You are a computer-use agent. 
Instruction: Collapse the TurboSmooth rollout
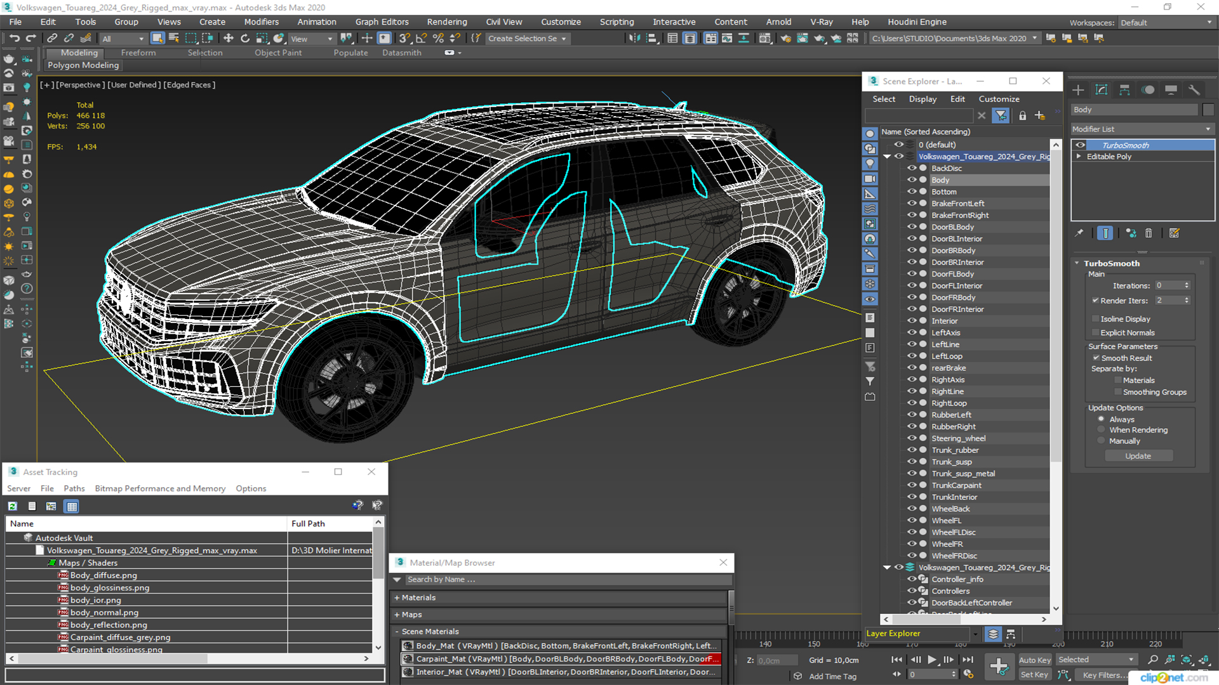click(x=1077, y=263)
